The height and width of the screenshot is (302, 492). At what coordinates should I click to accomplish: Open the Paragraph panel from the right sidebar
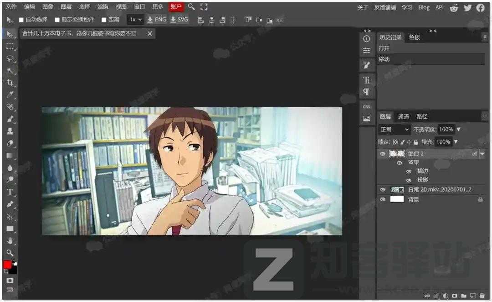pyautogui.click(x=367, y=92)
